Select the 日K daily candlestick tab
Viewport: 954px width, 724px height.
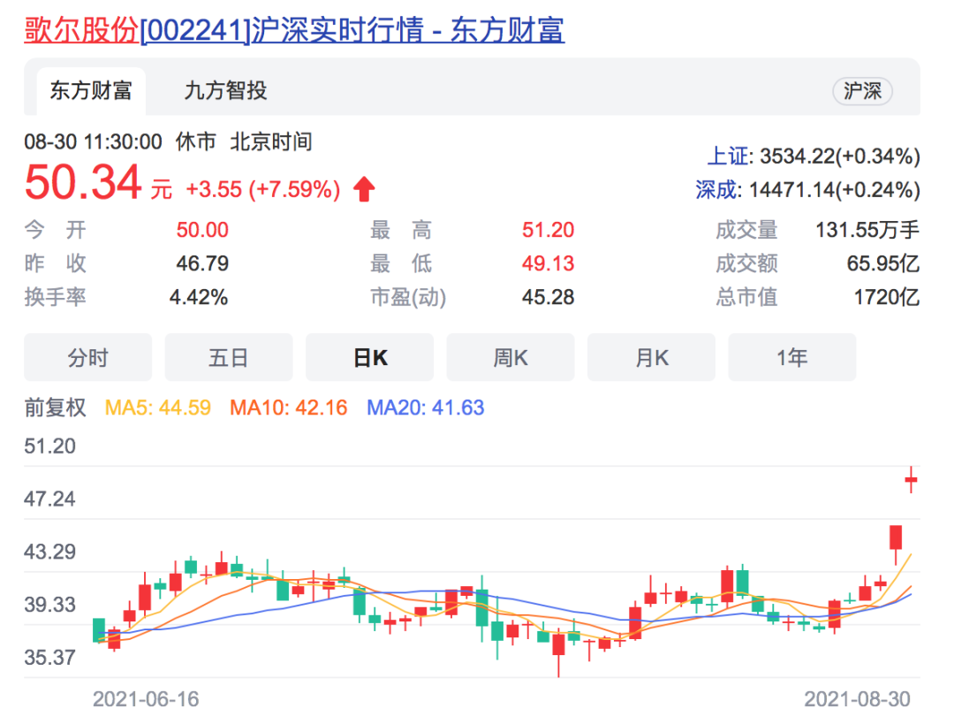pos(369,357)
